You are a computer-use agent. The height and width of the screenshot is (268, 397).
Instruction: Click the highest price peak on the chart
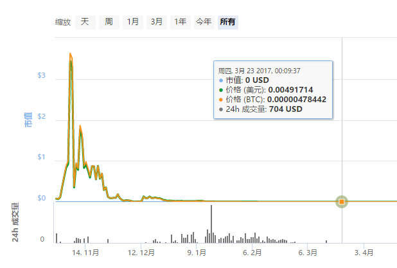point(70,55)
